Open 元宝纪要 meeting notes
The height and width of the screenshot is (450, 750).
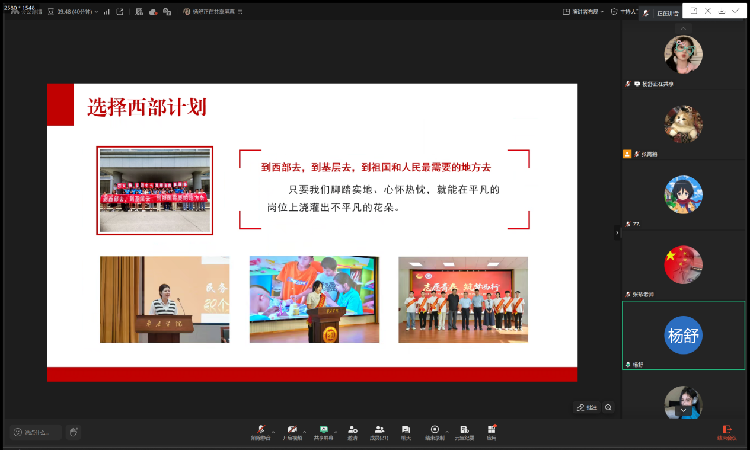point(464,432)
